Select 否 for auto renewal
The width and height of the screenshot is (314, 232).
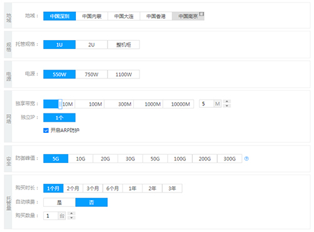92,203
